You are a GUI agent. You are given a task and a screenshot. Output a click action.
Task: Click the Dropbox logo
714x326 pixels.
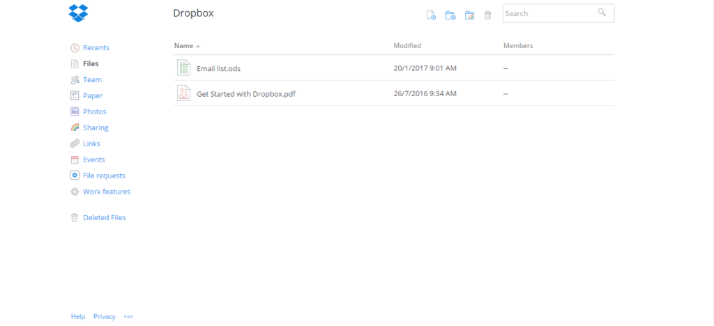78,13
